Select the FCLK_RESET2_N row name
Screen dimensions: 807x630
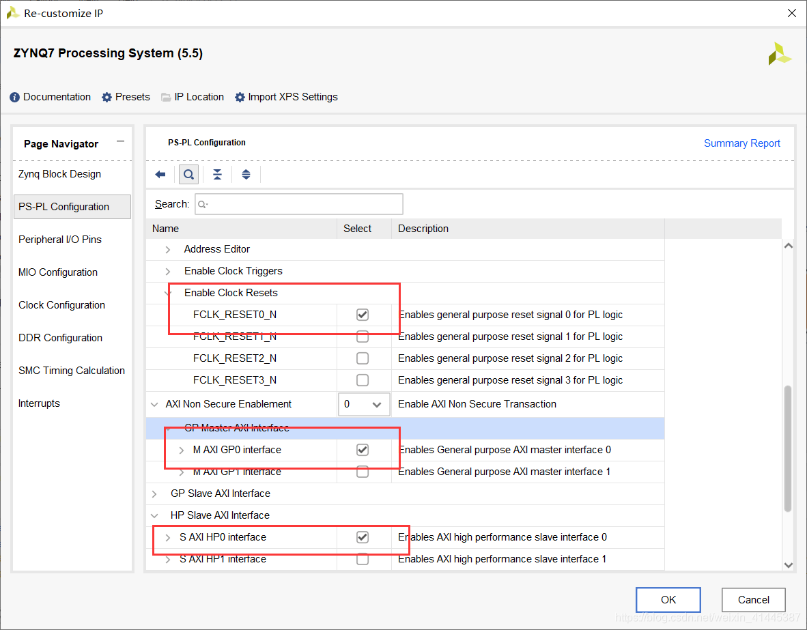[235, 358]
